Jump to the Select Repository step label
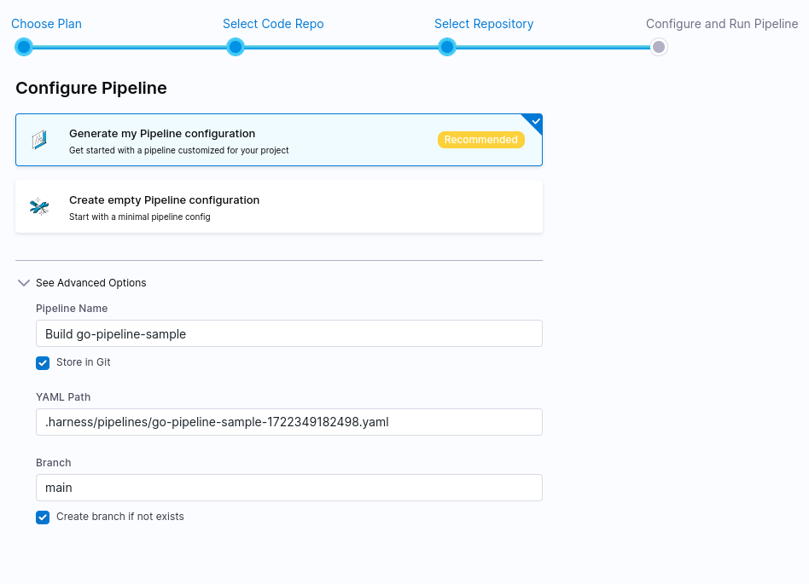This screenshot has width=809, height=584. [x=484, y=24]
